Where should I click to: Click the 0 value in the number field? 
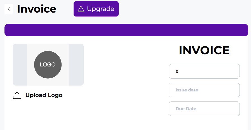pyautogui.click(x=177, y=71)
